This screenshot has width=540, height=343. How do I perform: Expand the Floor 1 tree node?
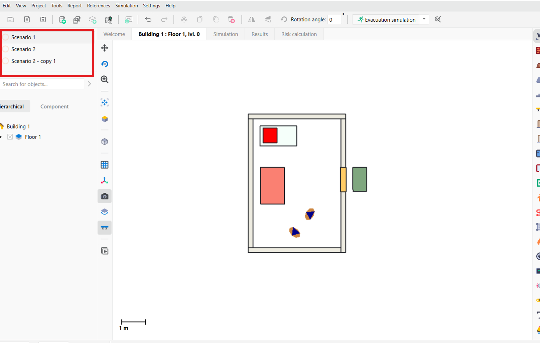1,137
